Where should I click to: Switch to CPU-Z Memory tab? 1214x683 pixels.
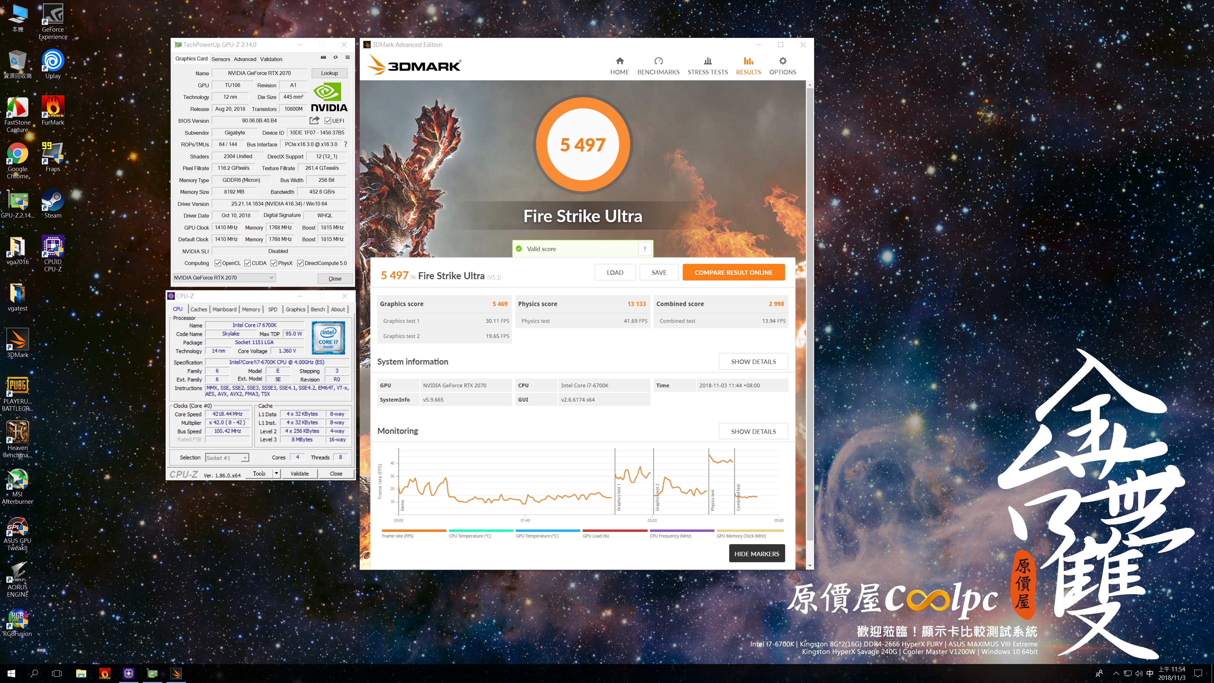coord(251,309)
